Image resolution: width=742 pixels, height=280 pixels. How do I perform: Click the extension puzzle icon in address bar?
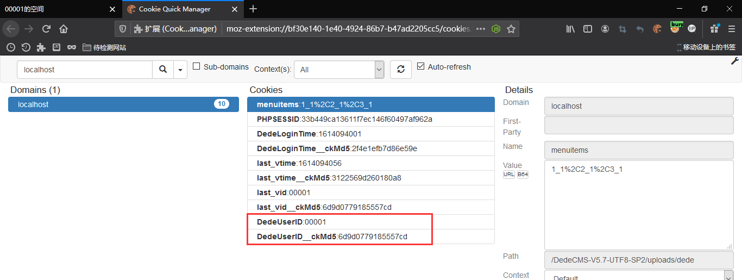coord(139,29)
